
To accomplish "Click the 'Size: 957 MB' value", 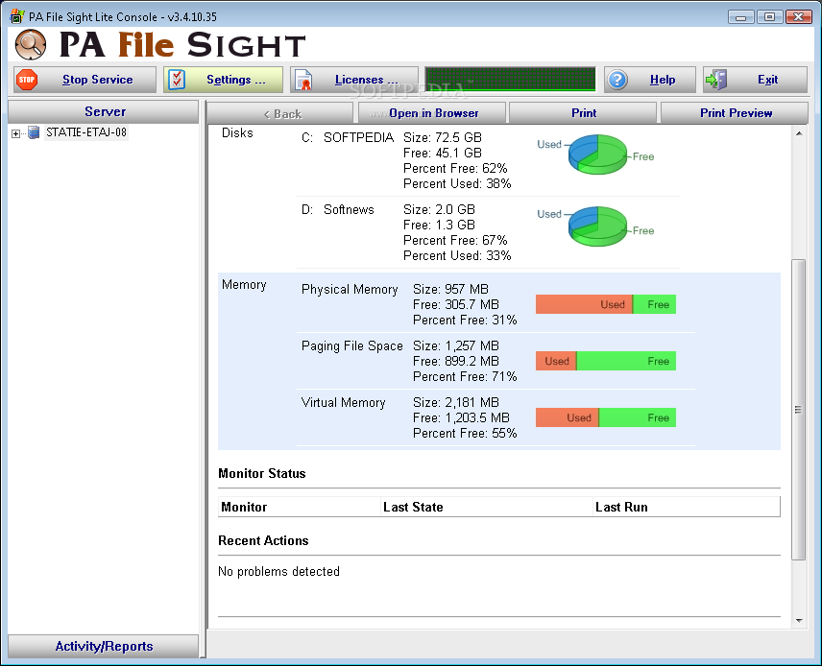I will click(x=450, y=289).
